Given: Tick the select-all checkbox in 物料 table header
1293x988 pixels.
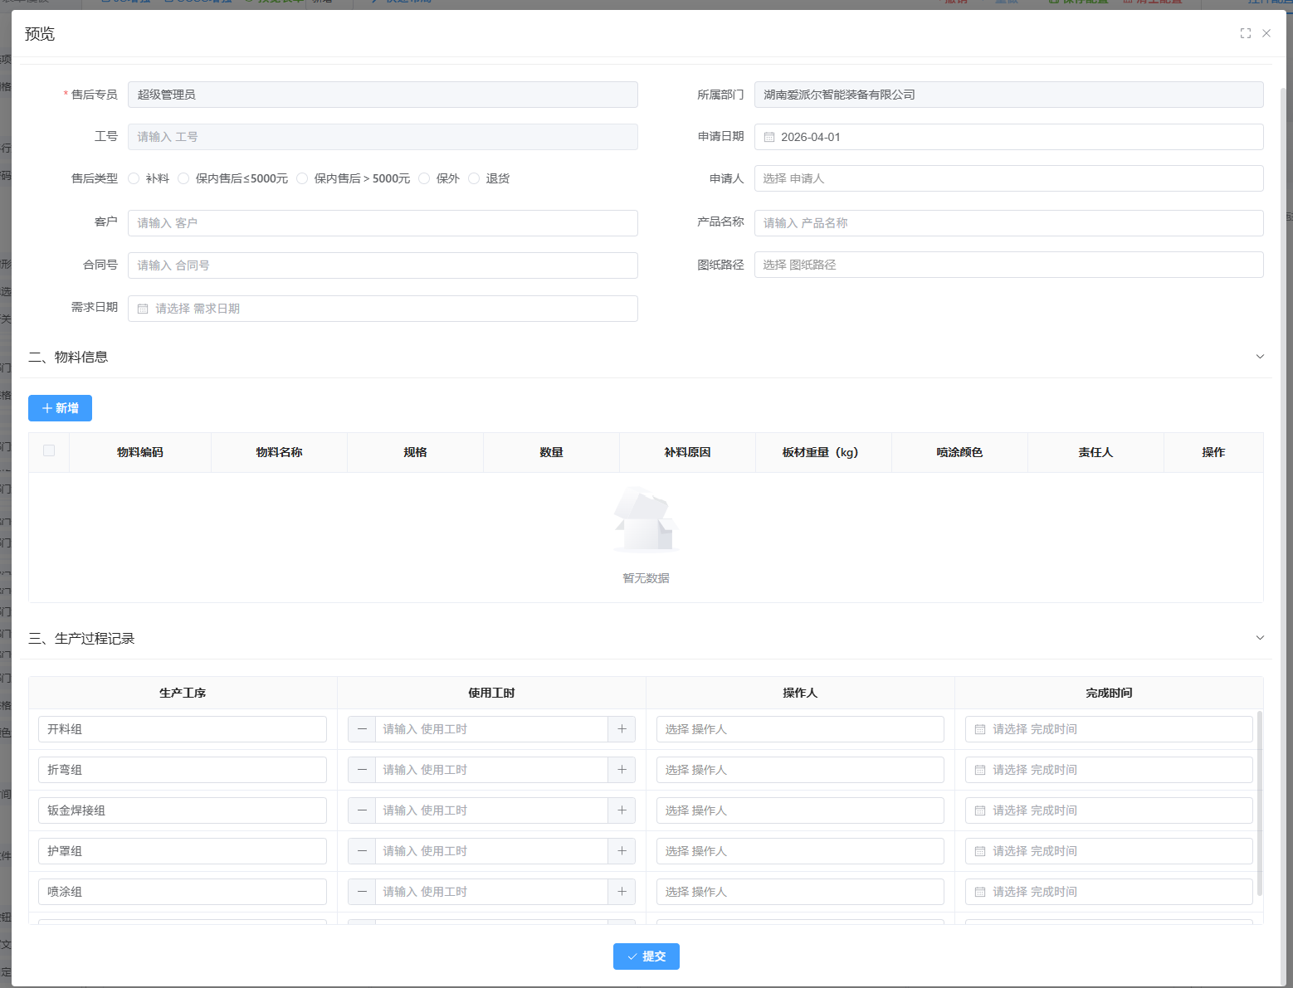Looking at the screenshot, I should [x=49, y=450].
